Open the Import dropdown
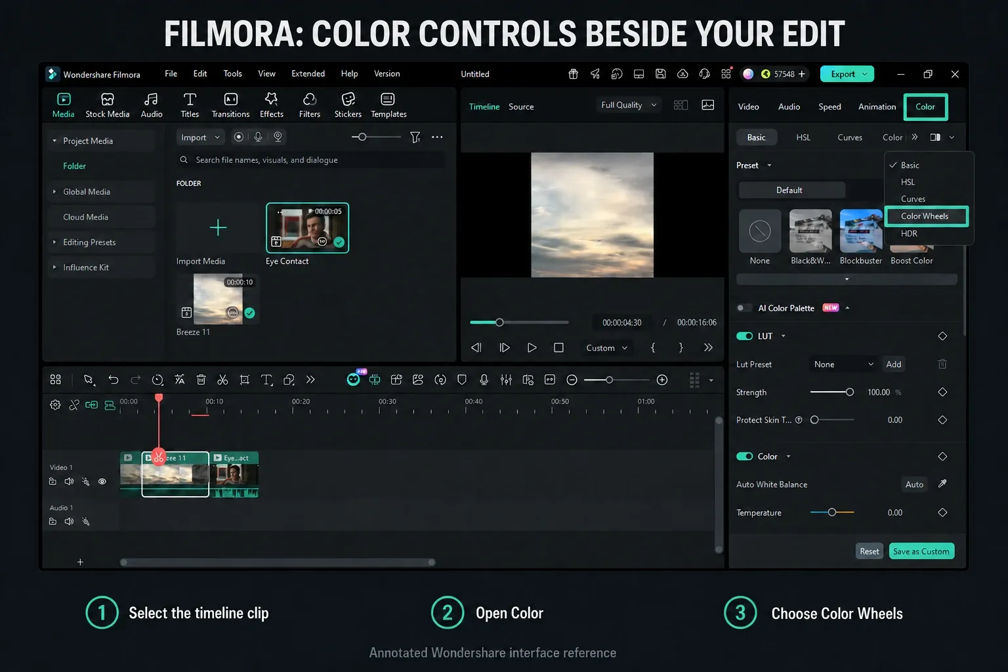The image size is (1008, 672). coord(200,137)
